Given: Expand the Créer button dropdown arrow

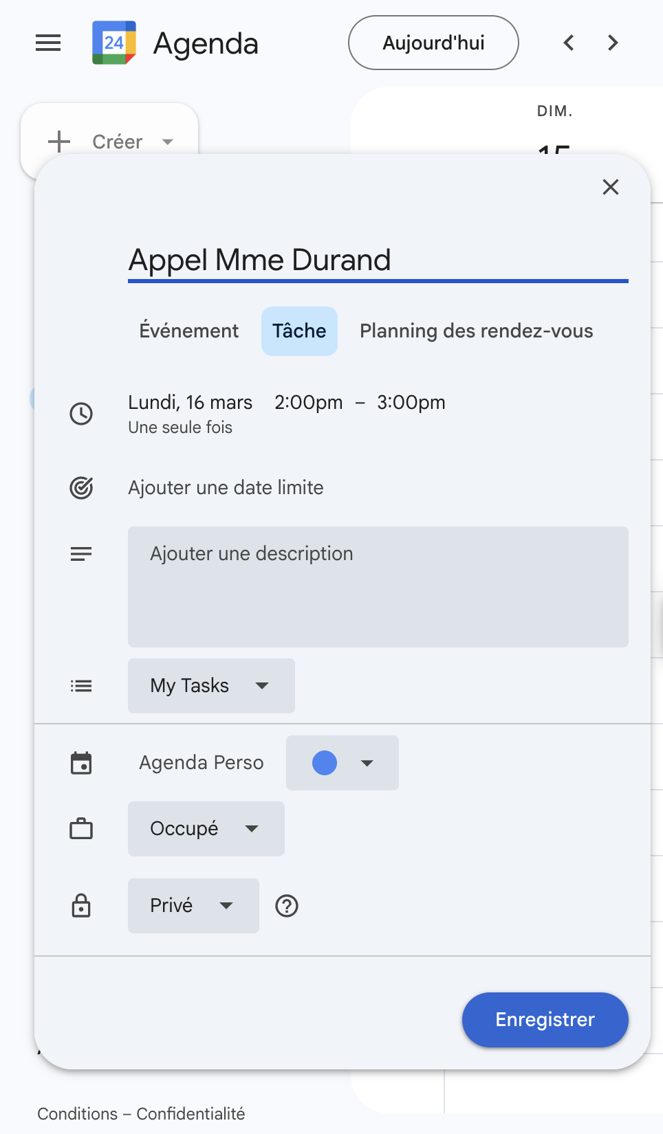Looking at the screenshot, I should click(x=168, y=142).
